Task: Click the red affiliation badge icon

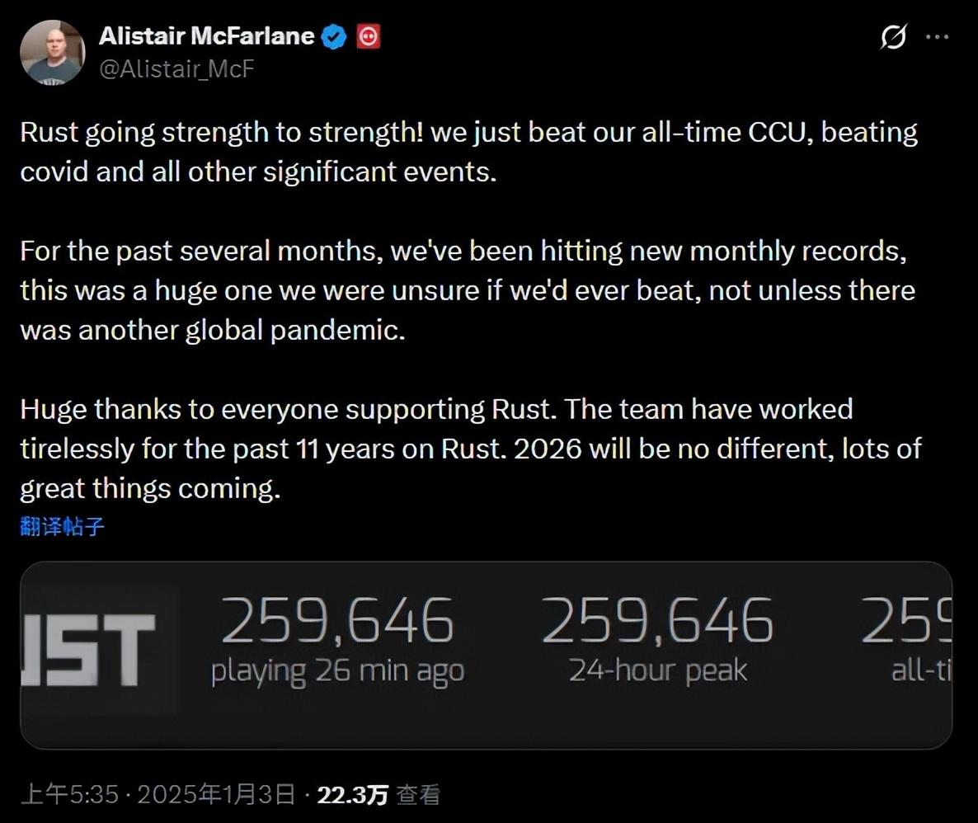Action: pos(368,36)
